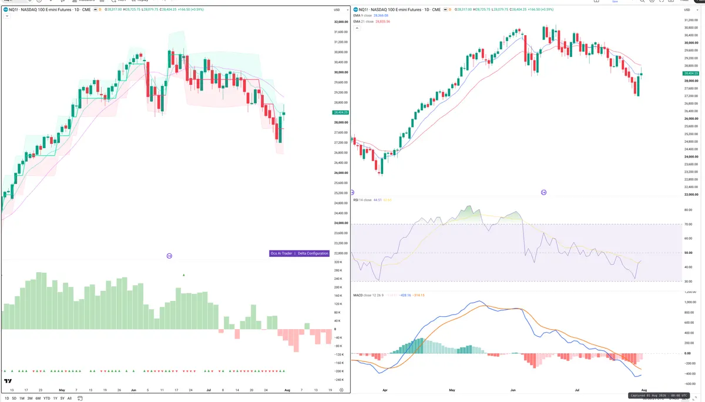The image size is (705, 402).
Task: Click 0.00 on MACD axis
Action: click(687, 353)
